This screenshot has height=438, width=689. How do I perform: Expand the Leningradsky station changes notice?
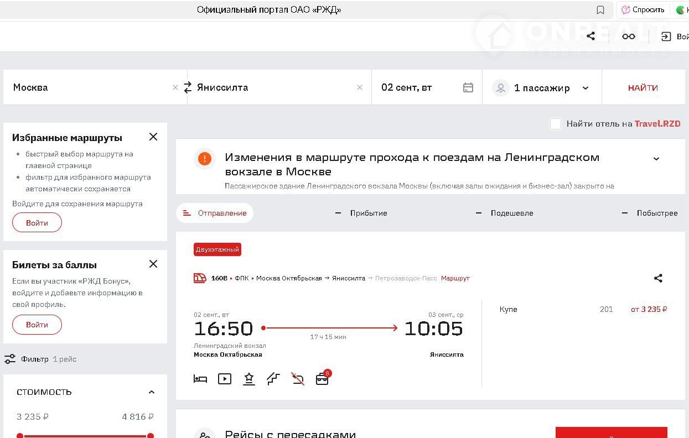coord(656,159)
